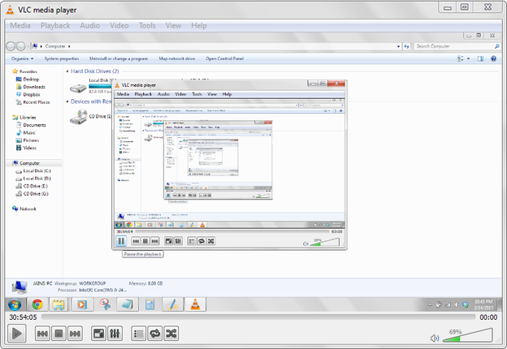
Task: Open Playback menu in inner VLC window
Action: pyautogui.click(x=143, y=94)
